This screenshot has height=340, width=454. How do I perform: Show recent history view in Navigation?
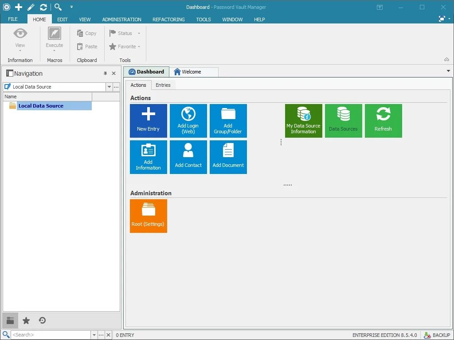(x=42, y=321)
